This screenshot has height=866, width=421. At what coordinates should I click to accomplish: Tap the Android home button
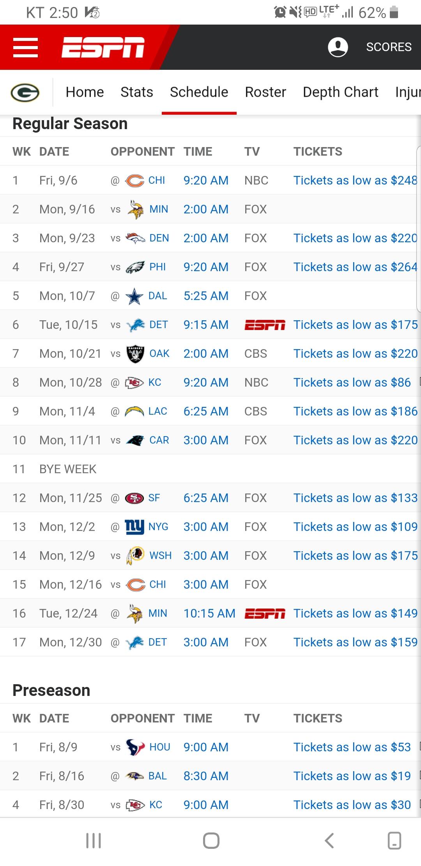coord(211,841)
